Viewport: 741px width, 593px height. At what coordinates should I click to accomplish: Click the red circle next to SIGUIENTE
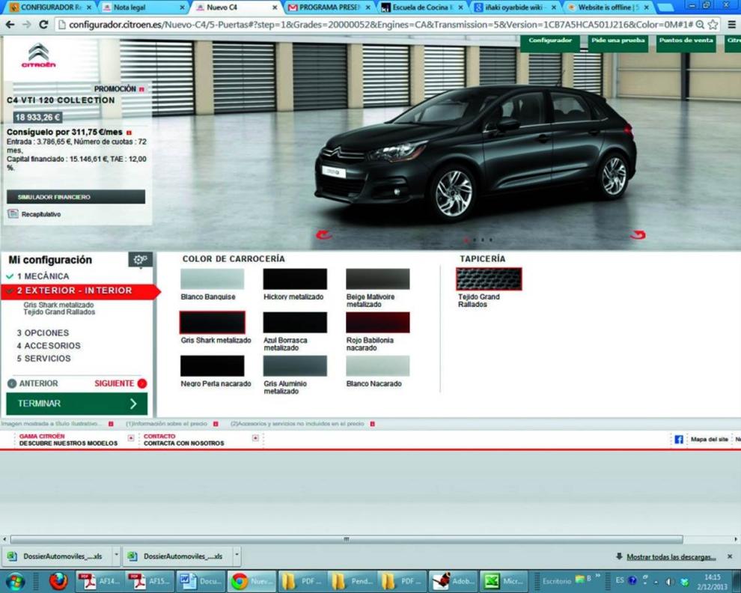(x=141, y=383)
